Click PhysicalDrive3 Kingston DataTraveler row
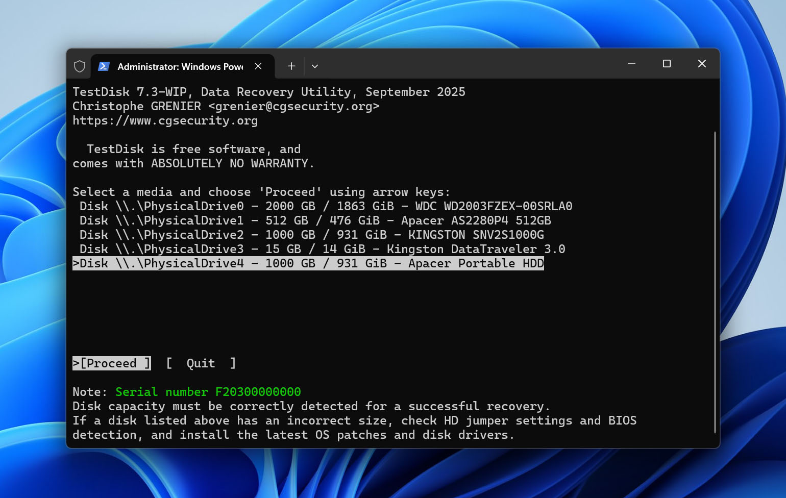Viewport: 786px width, 498px height. 322,249
